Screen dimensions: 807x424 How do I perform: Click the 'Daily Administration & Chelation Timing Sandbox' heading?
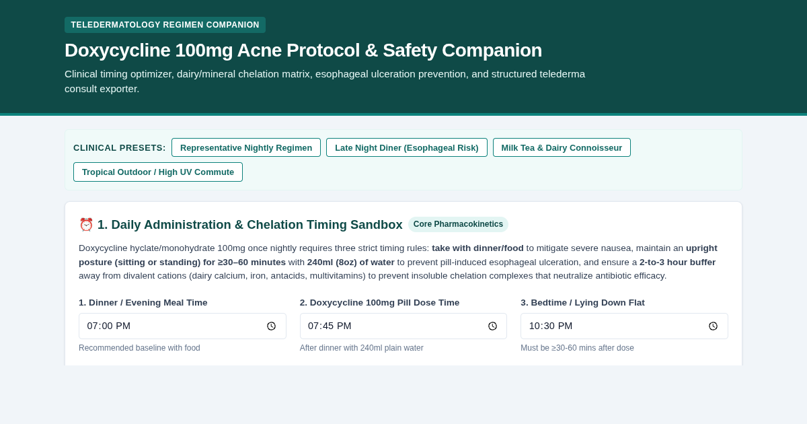coord(250,225)
